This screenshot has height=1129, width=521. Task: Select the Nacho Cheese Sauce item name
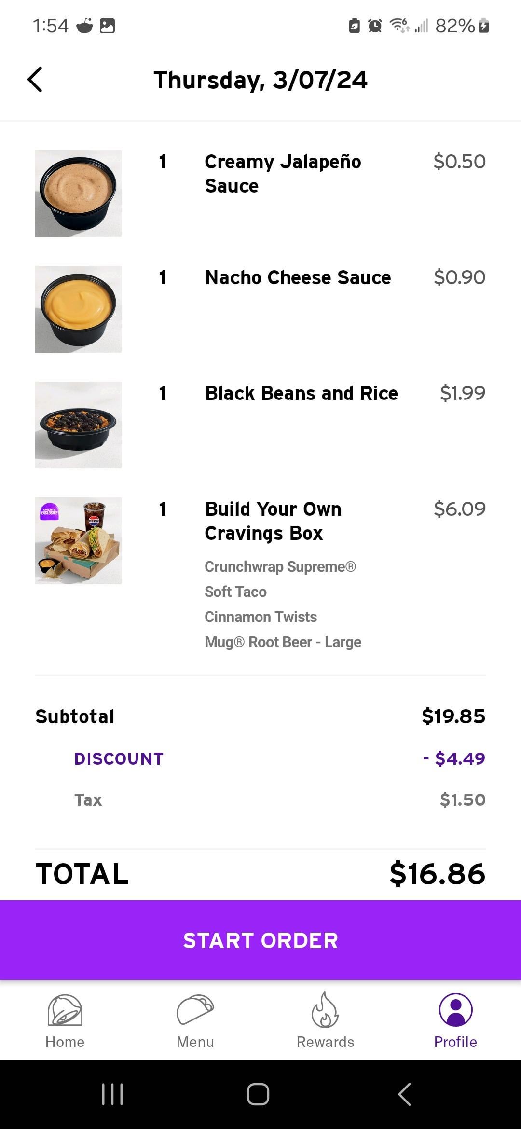pos(298,277)
